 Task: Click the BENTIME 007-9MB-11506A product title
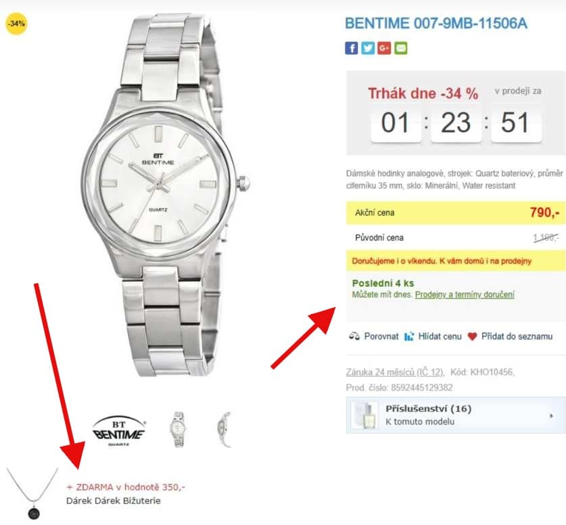(436, 24)
